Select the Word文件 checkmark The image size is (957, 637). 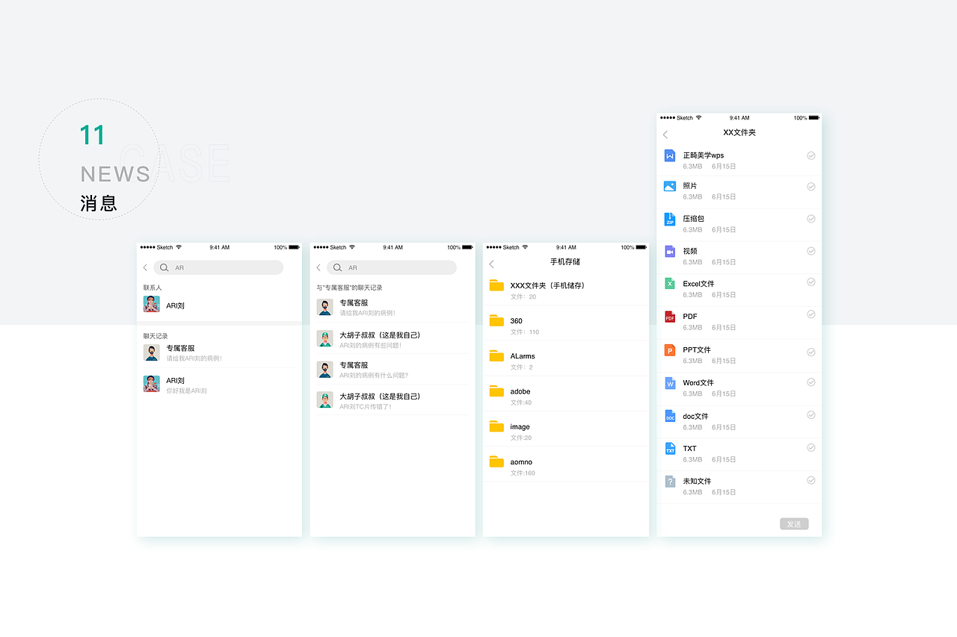(811, 382)
